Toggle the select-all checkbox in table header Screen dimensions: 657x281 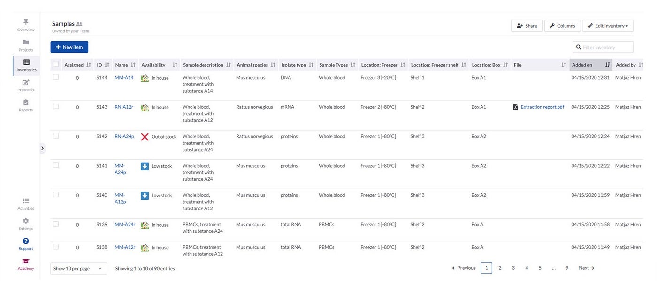56,65
